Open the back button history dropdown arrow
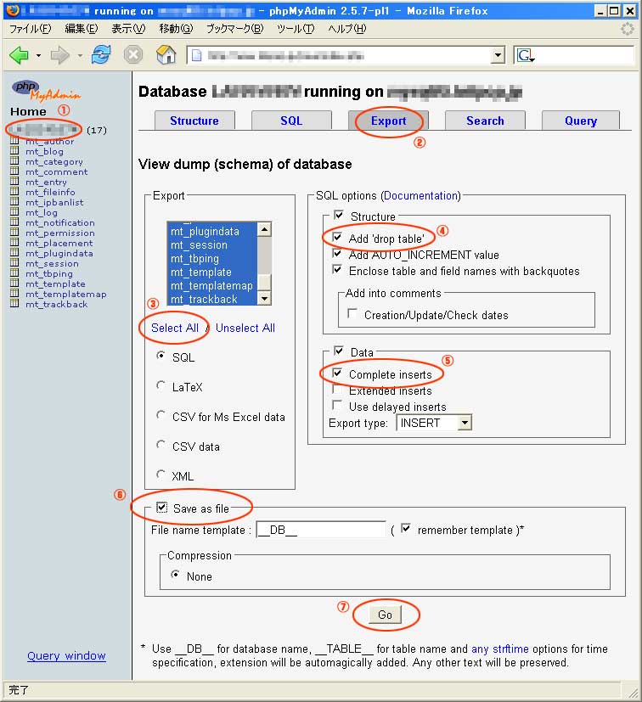The width and height of the screenshot is (642, 702). tap(38, 56)
